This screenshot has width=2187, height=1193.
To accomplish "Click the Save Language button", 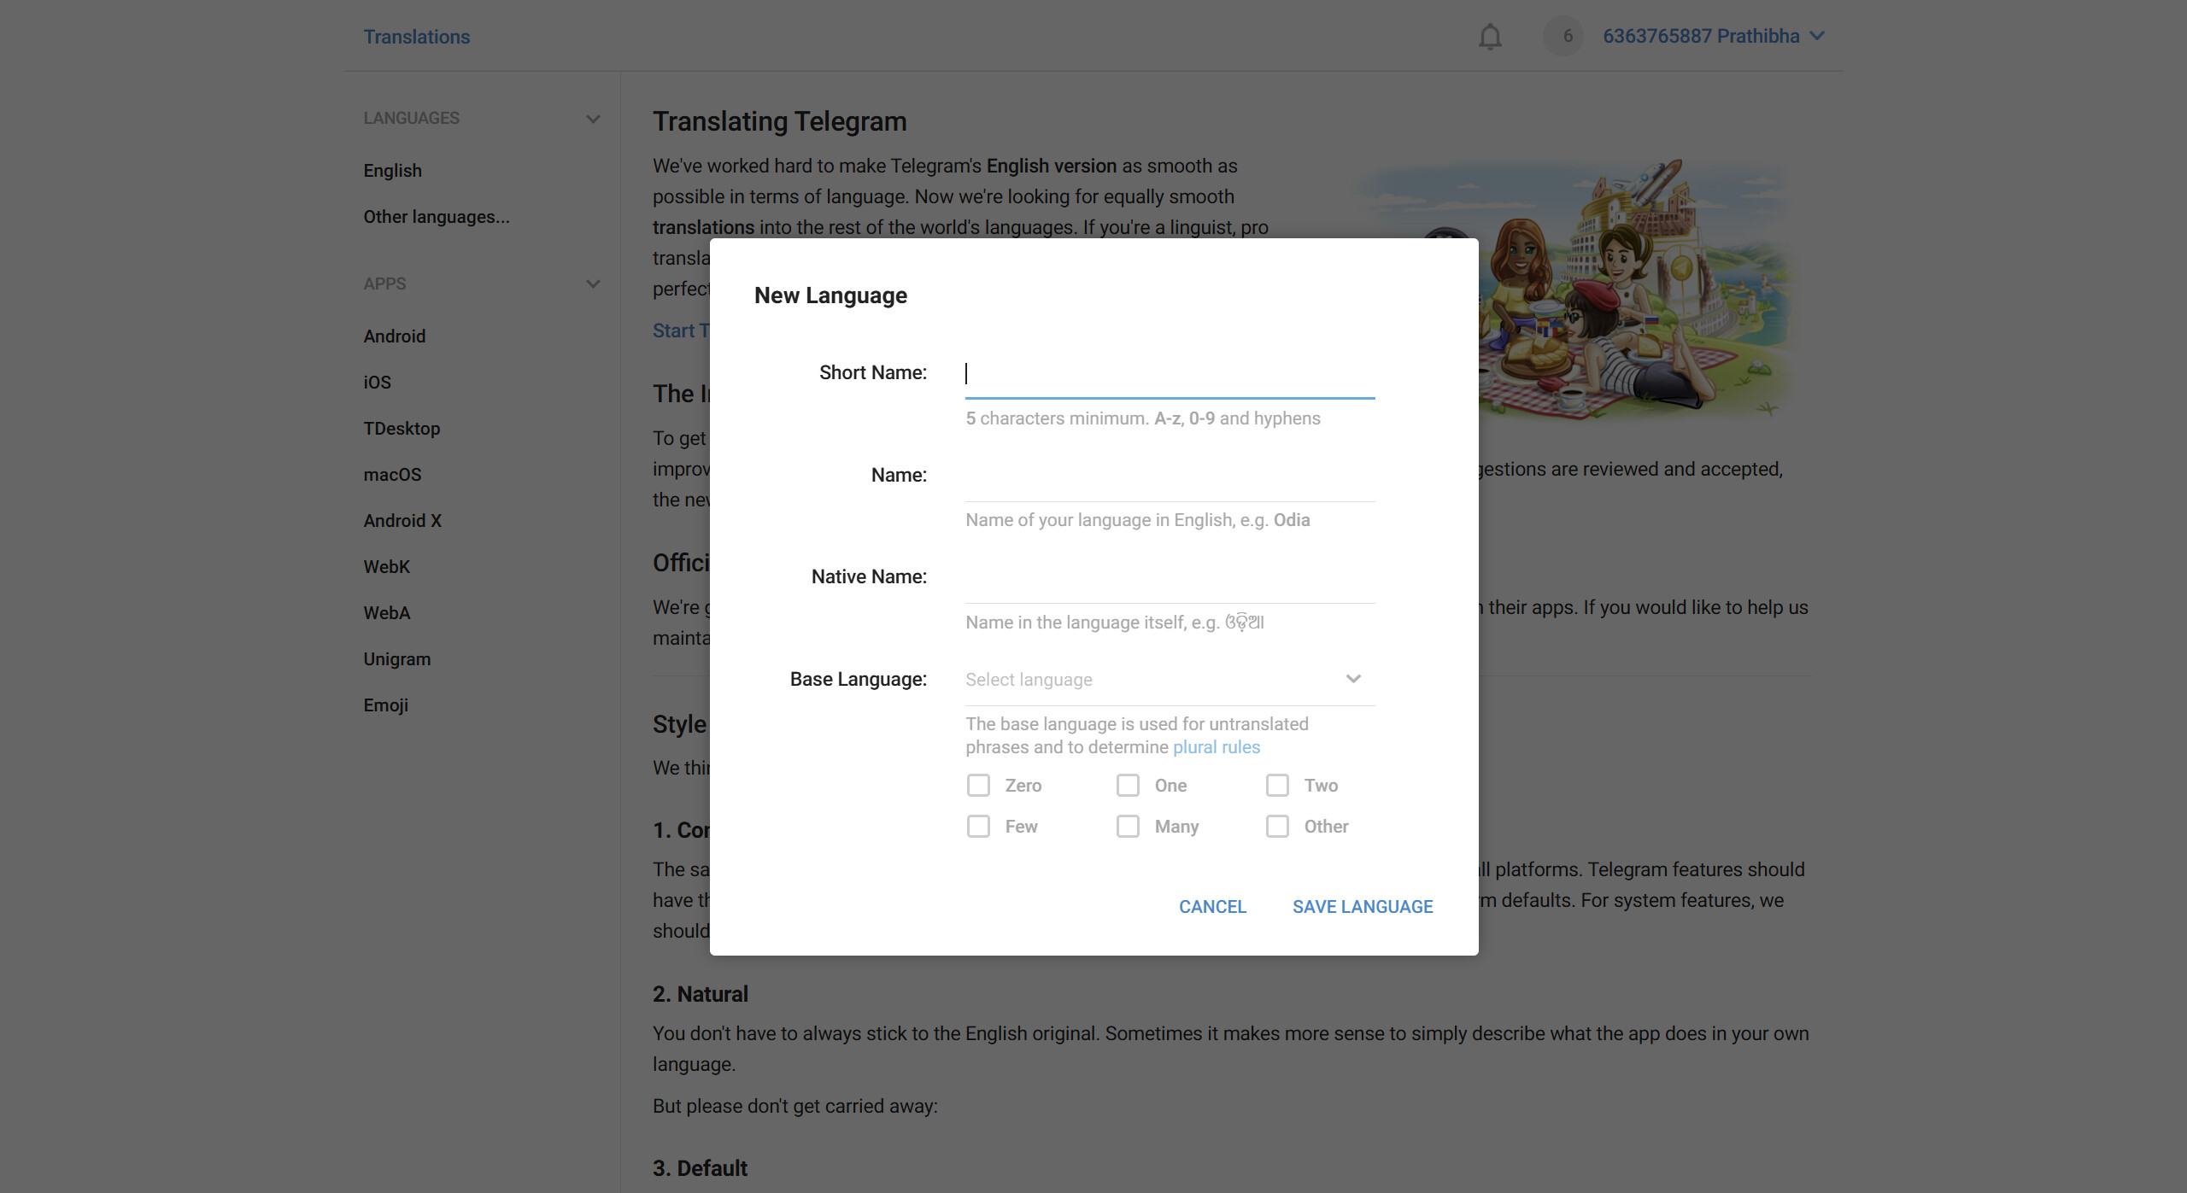I will (1363, 907).
